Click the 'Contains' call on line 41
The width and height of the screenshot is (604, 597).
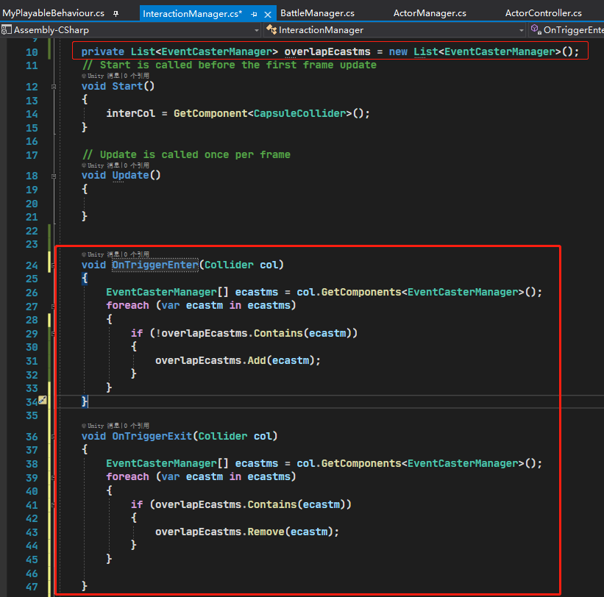[272, 504]
